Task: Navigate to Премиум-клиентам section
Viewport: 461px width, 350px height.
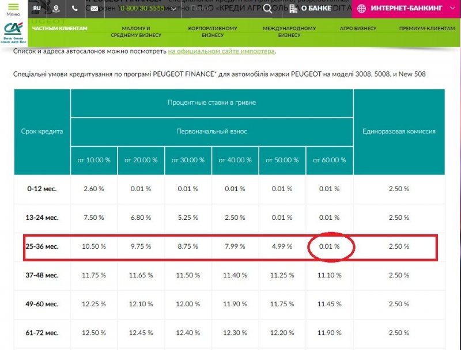Action: pyautogui.click(x=427, y=28)
